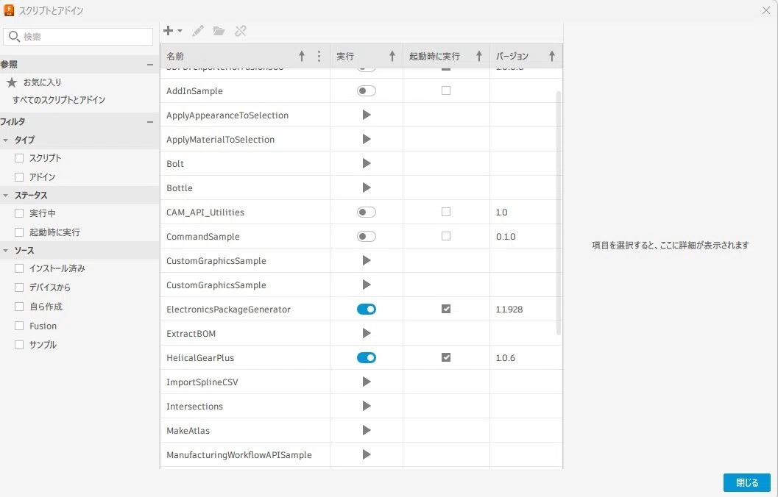The image size is (778, 497).
Task: Click the pencil edit icon in toolbar
Action: tap(197, 31)
